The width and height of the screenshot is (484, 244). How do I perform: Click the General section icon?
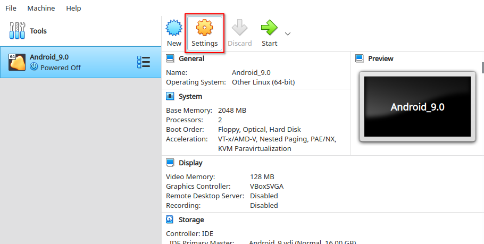pos(170,58)
